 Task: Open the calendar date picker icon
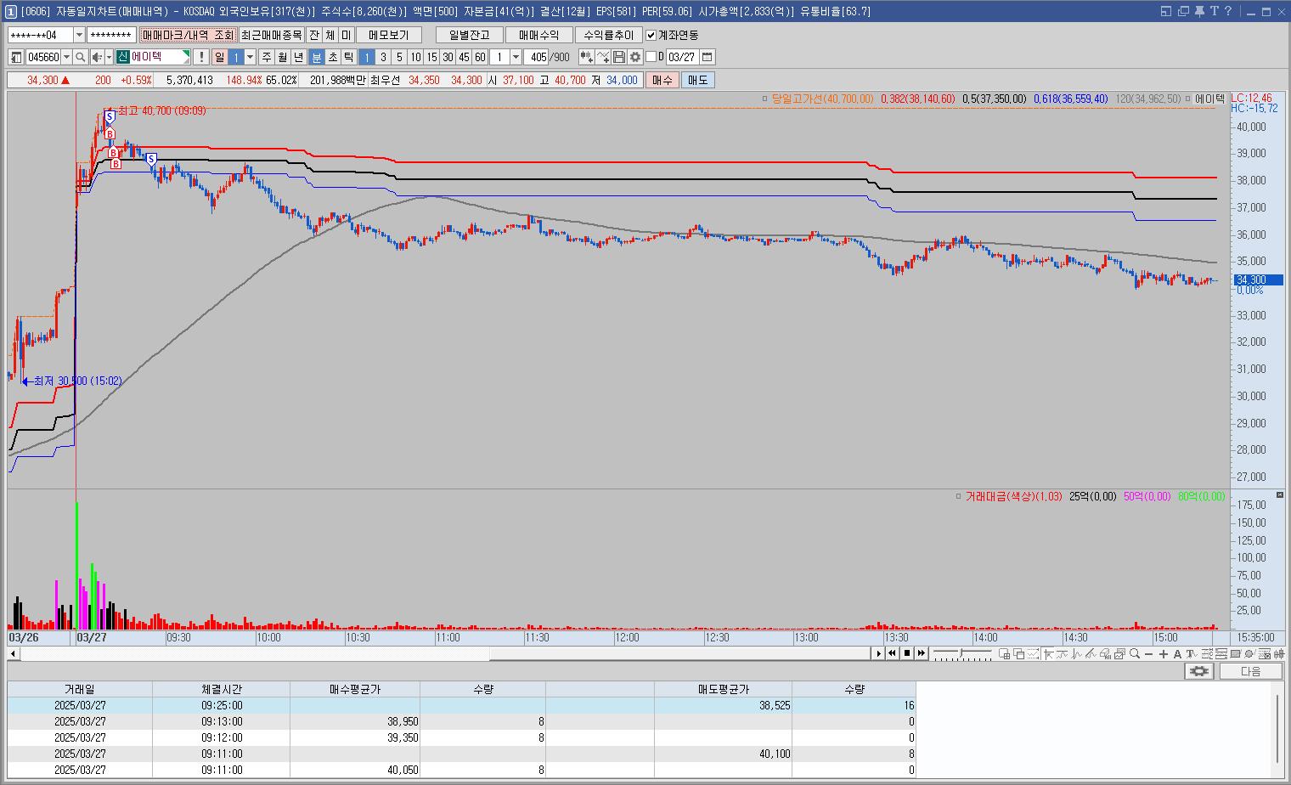[708, 57]
